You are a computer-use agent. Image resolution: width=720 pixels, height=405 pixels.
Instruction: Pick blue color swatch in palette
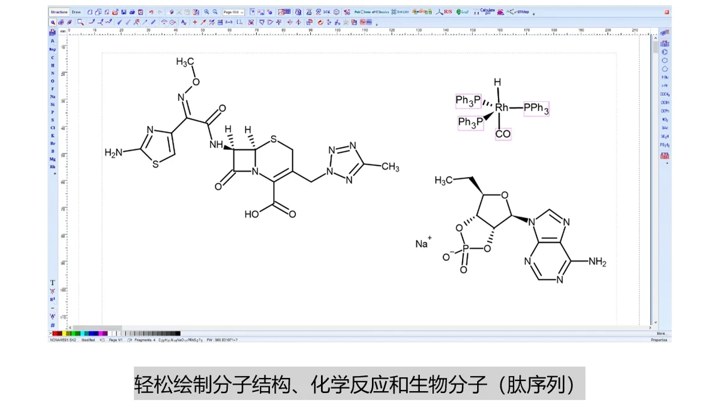(x=91, y=334)
